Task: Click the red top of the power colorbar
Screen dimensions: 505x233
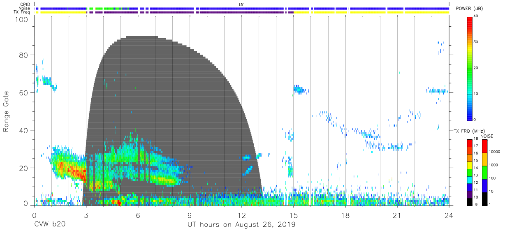Action: click(x=470, y=23)
